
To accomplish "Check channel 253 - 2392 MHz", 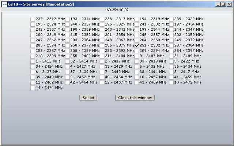I will (x=102, y=51).
